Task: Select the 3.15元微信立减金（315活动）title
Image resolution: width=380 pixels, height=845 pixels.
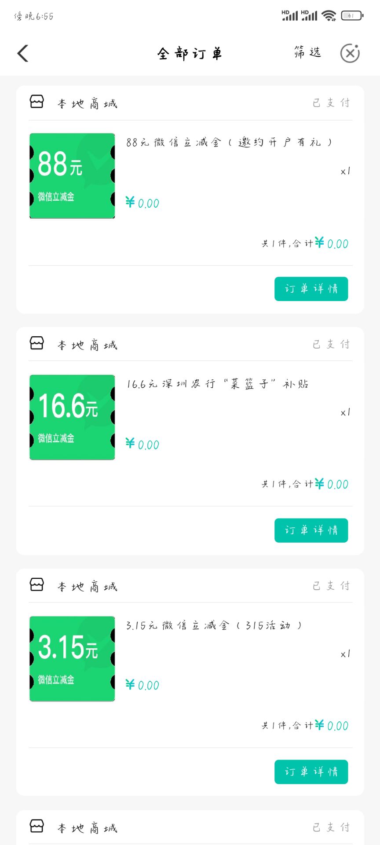Action: pyautogui.click(x=214, y=625)
